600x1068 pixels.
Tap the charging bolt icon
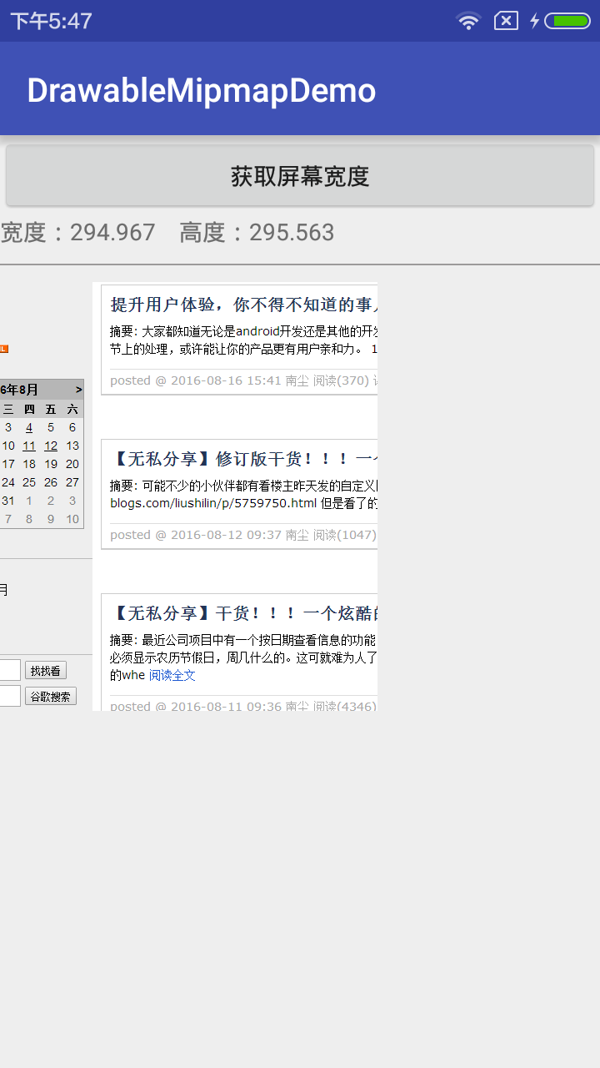(534, 21)
